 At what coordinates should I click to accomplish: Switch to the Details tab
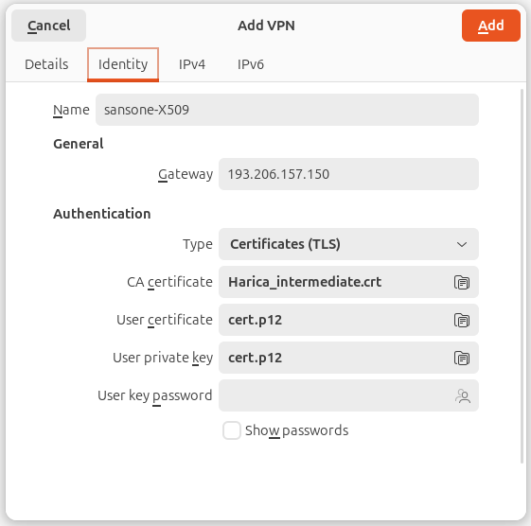coord(46,64)
